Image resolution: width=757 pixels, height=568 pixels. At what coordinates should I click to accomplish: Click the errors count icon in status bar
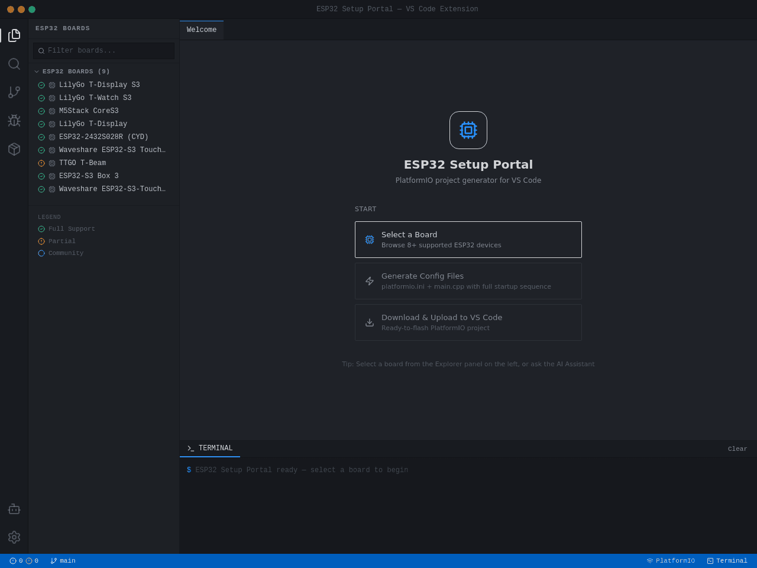(x=13, y=561)
